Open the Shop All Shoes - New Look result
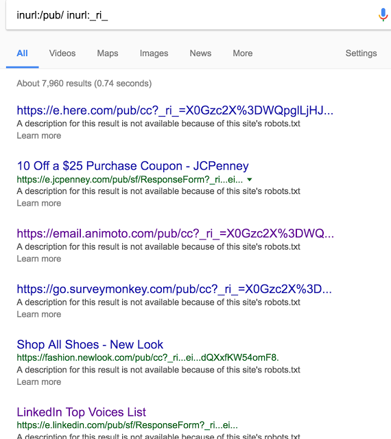The image size is (391, 439). [90, 344]
